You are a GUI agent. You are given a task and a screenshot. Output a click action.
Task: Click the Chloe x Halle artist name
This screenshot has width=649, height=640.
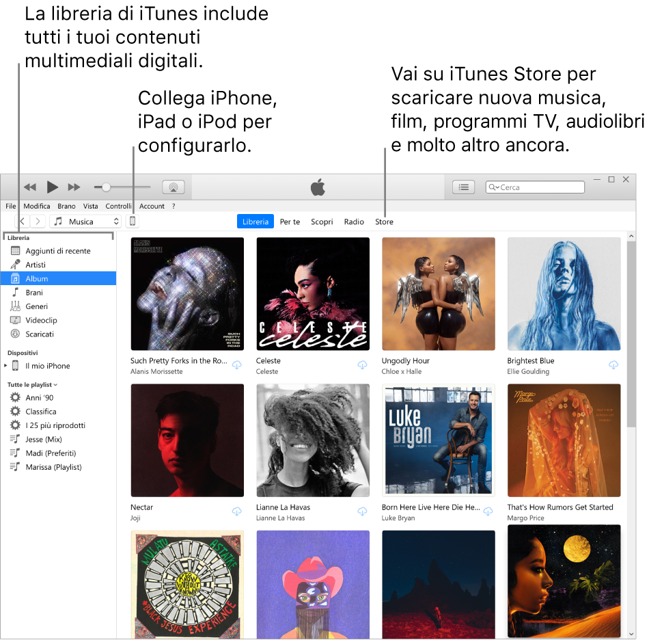pyautogui.click(x=402, y=371)
